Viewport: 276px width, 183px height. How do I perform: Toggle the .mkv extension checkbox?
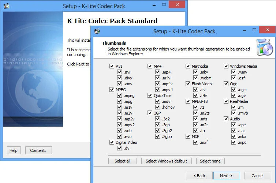point(196,72)
